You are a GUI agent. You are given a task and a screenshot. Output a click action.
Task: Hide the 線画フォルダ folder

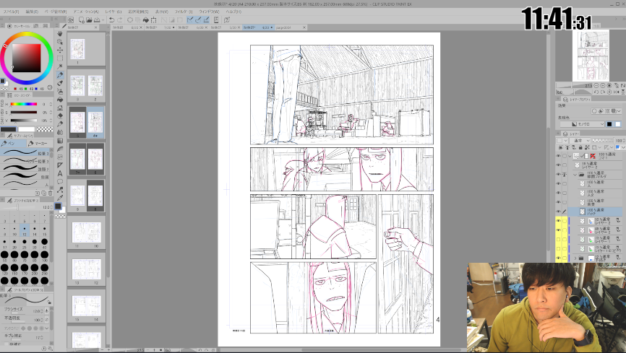[558, 174]
